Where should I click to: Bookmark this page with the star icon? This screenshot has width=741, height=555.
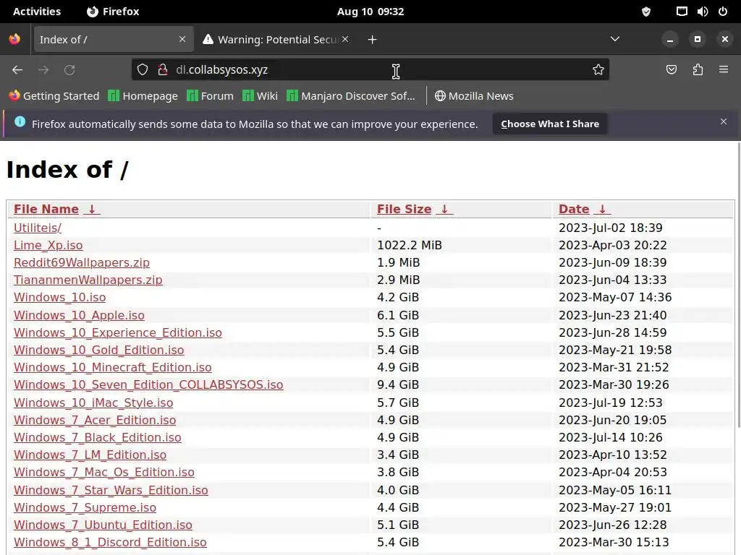coord(598,70)
